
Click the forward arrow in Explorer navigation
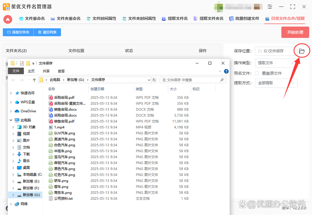click(22, 80)
